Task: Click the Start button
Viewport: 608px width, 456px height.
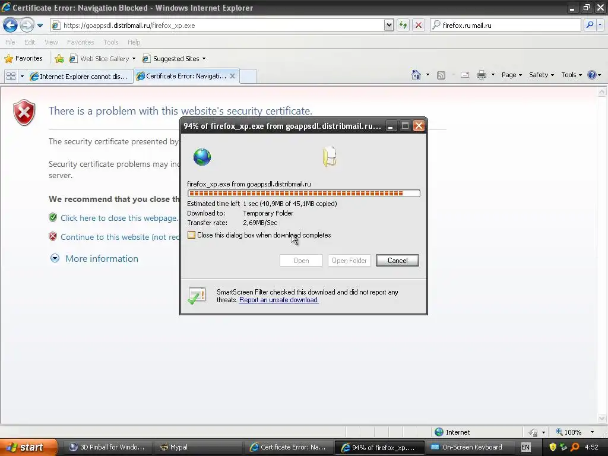Action: pyautogui.click(x=28, y=447)
